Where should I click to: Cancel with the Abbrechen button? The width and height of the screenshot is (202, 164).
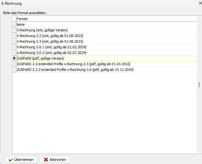click(x=54, y=160)
